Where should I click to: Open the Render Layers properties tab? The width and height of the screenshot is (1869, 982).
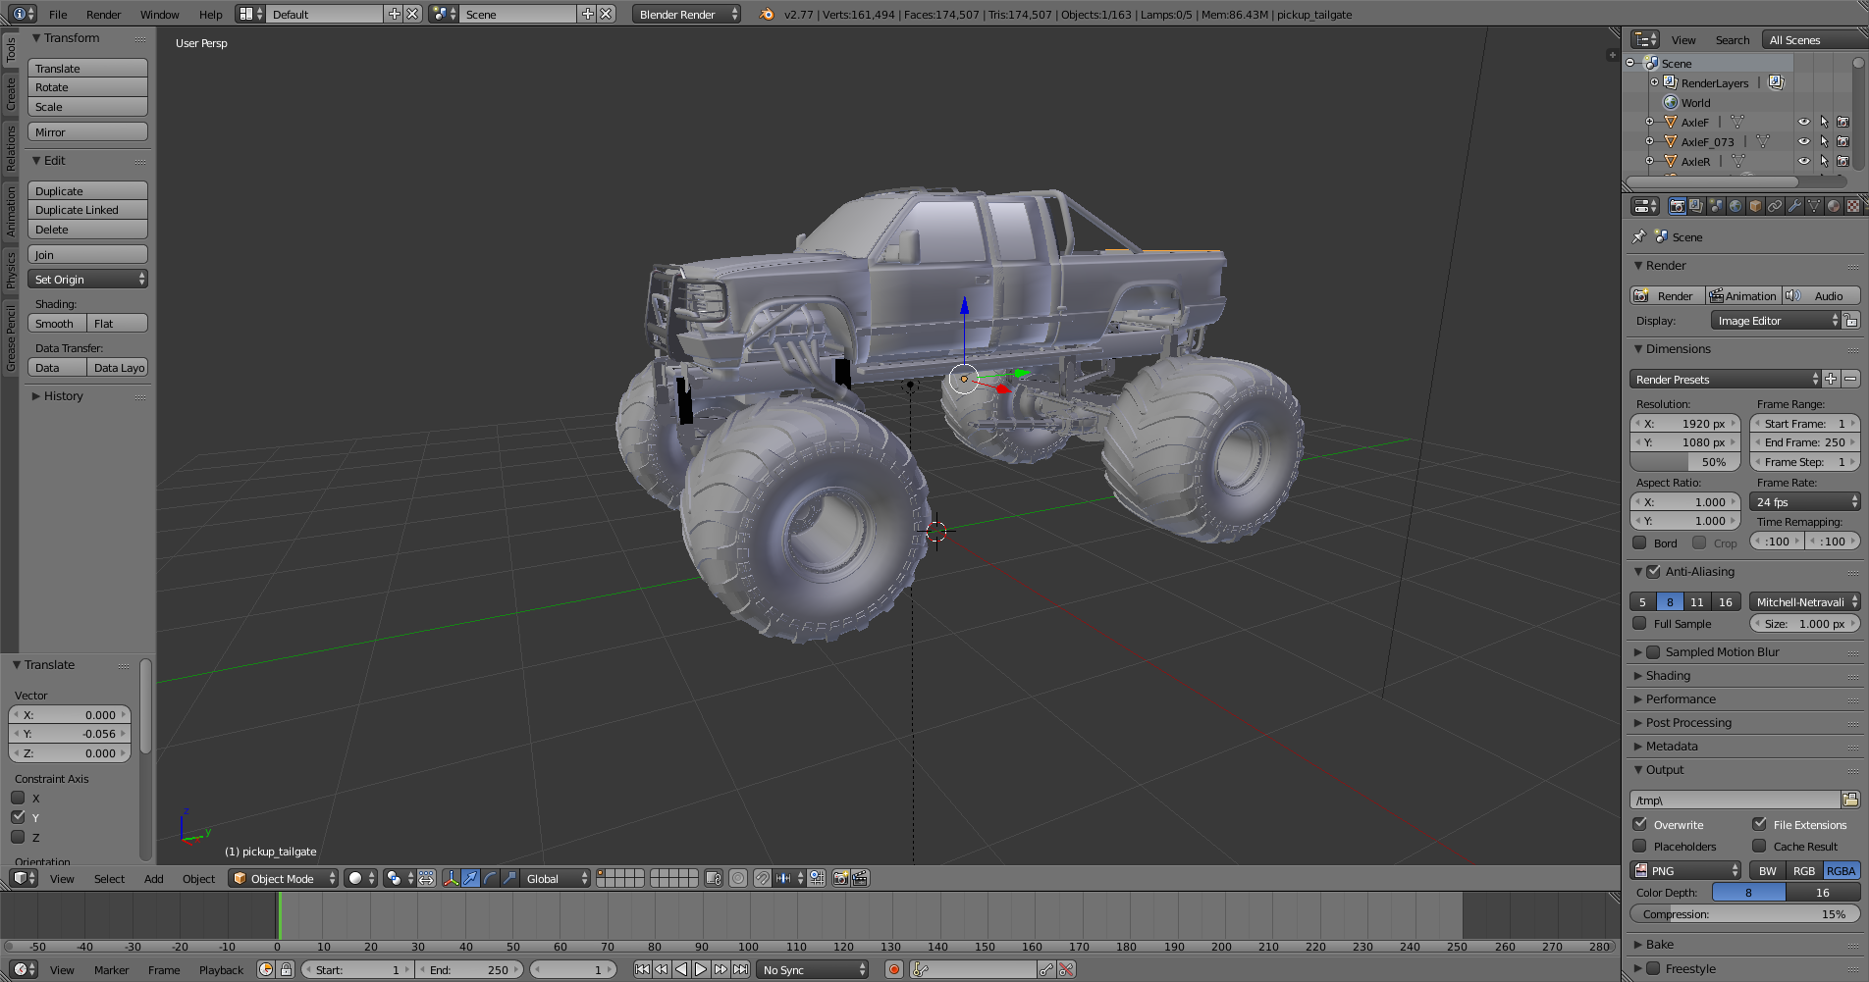tap(1696, 206)
